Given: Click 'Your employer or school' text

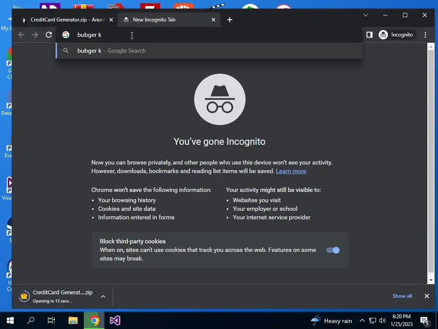Looking at the screenshot, I should click(265, 209).
